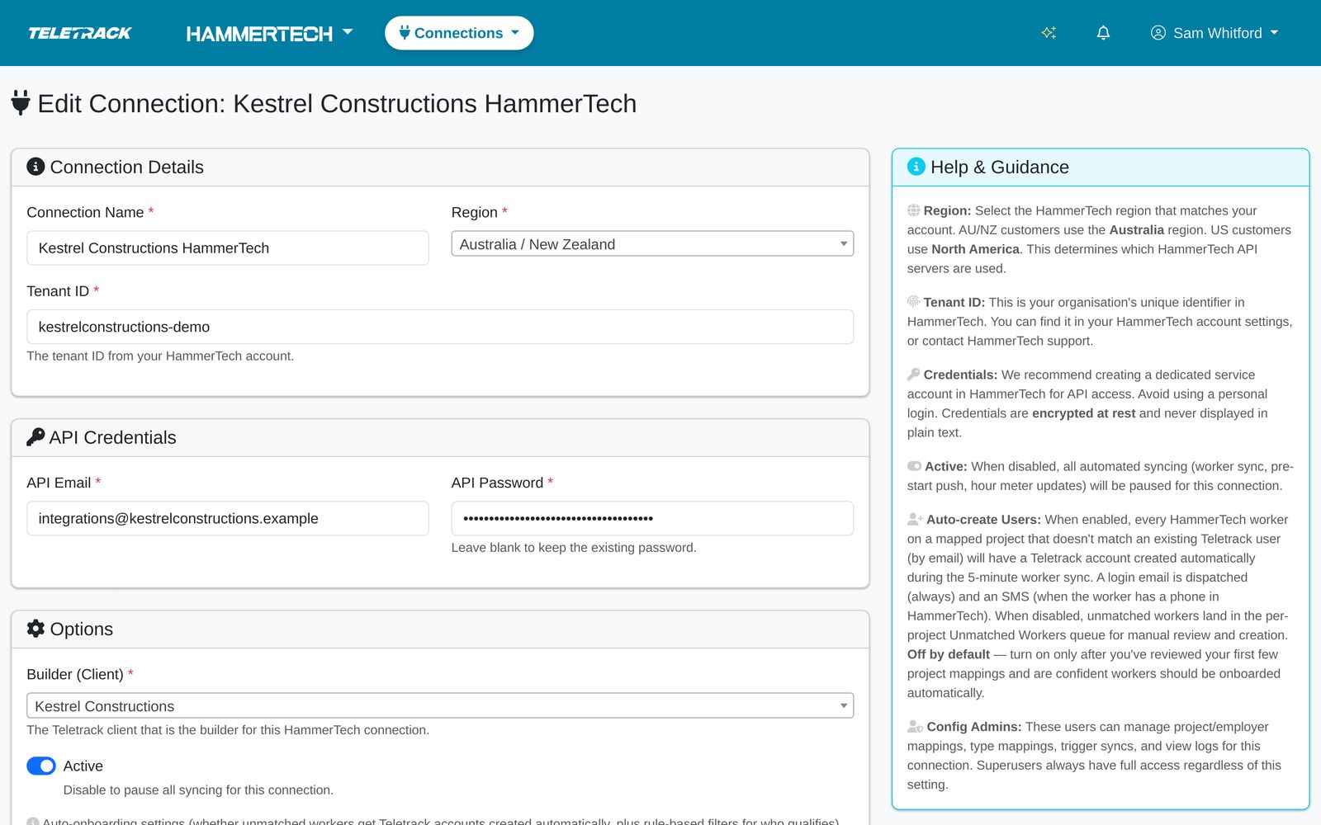Screen dimensions: 1321x825
Task: Edit the Tenant ID field
Action: [x=440, y=327]
